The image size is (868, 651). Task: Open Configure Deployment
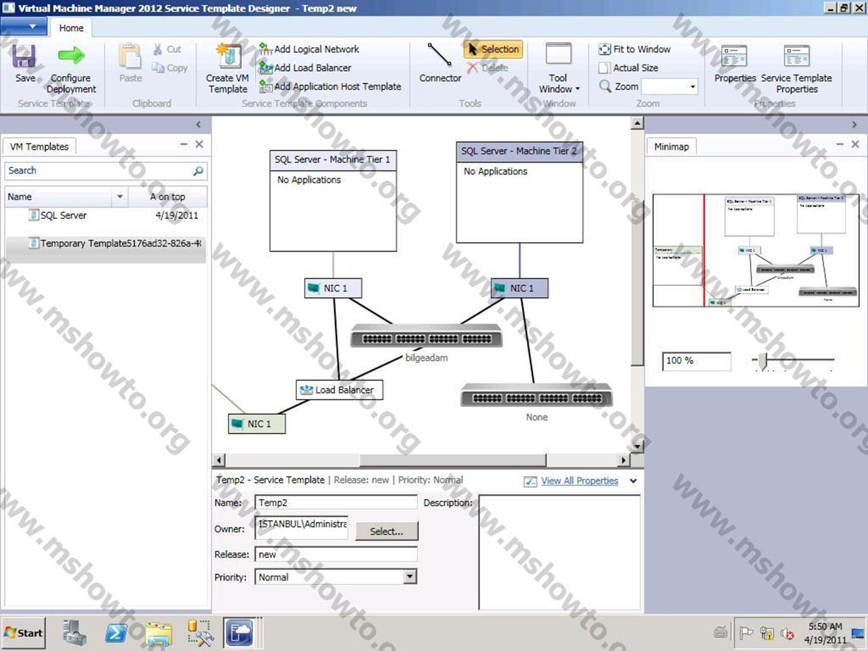[x=71, y=68]
